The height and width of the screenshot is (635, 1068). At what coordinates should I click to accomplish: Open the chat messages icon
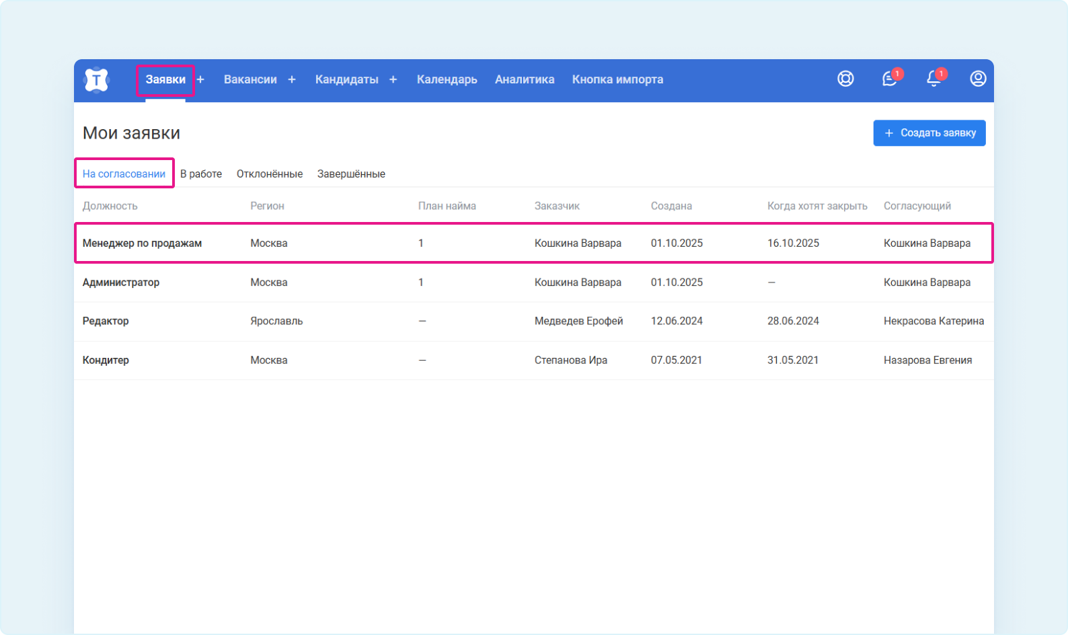pyautogui.click(x=890, y=79)
